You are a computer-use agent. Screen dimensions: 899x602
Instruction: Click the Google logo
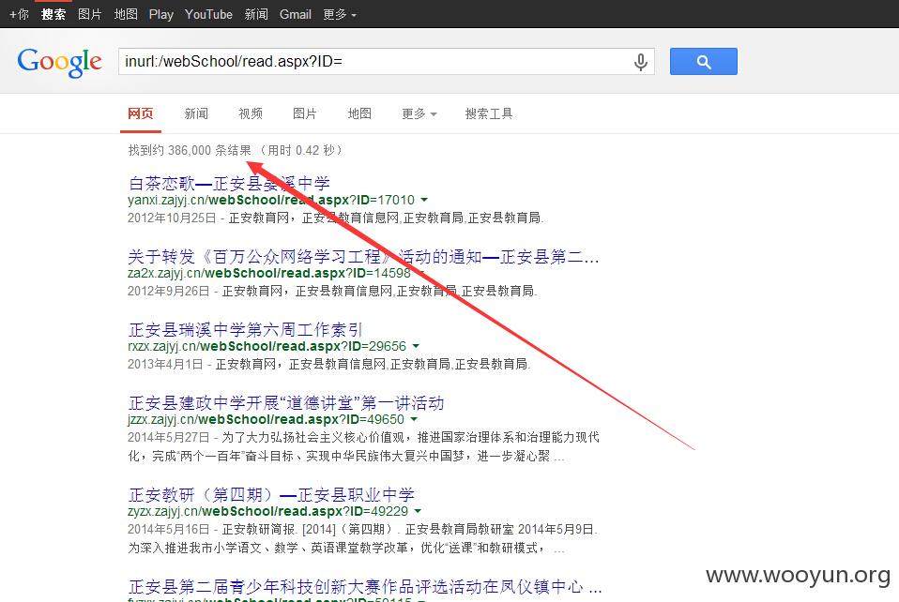click(x=60, y=62)
